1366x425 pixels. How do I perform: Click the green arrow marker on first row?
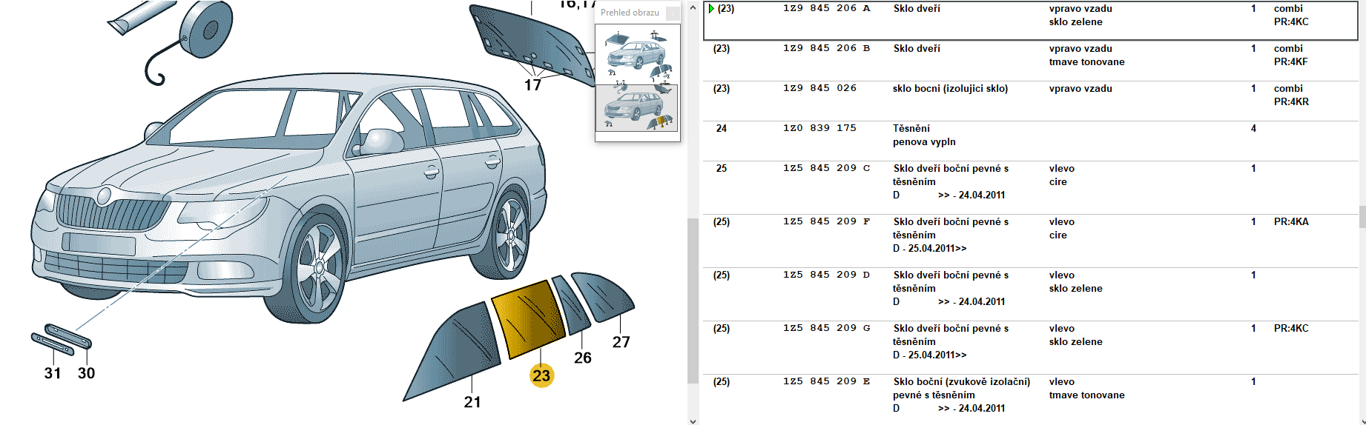711,9
